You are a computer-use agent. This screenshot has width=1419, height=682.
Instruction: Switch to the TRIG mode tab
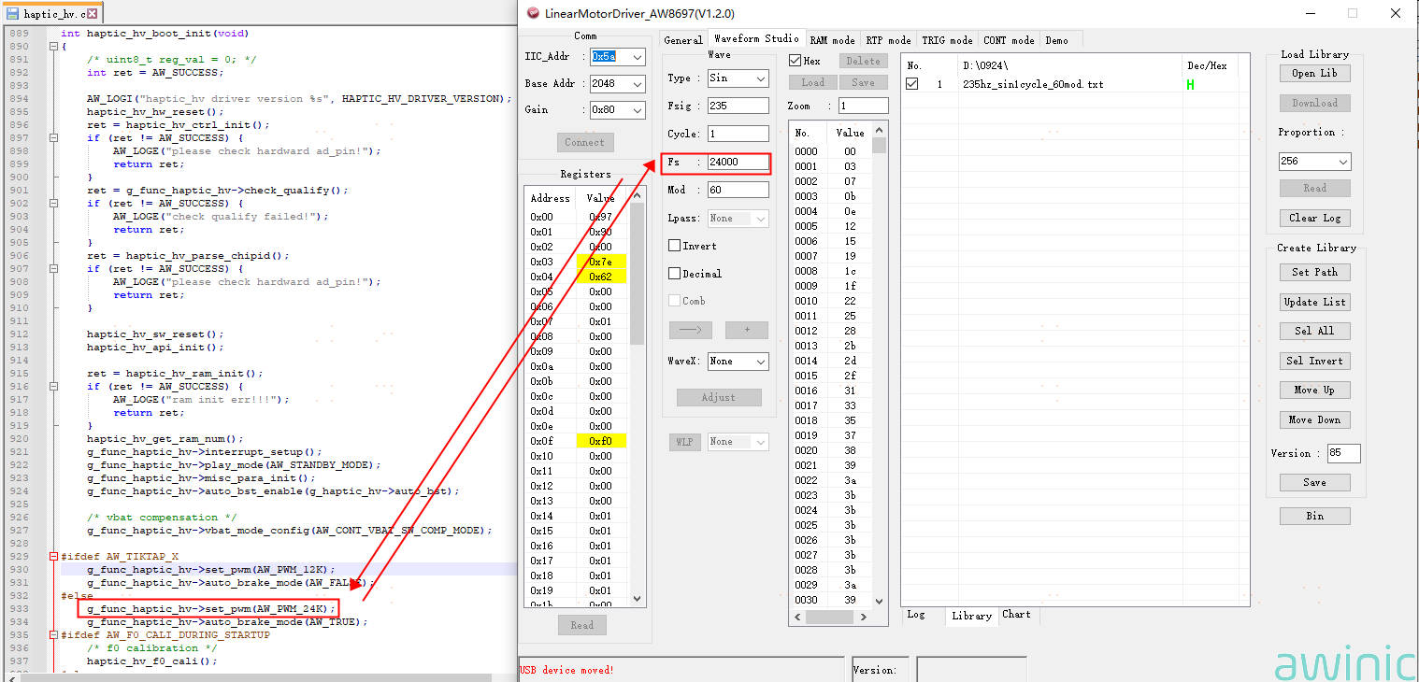[x=947, y=40]
